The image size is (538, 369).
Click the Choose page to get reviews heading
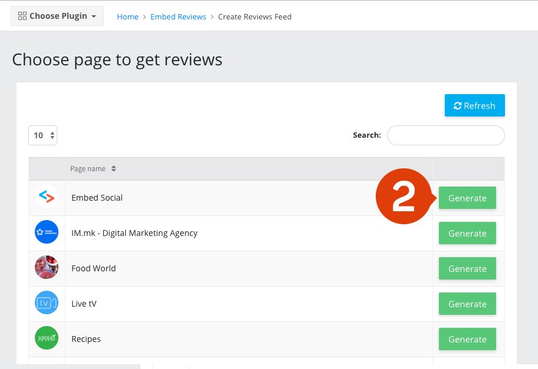click(x=117, y=60)
